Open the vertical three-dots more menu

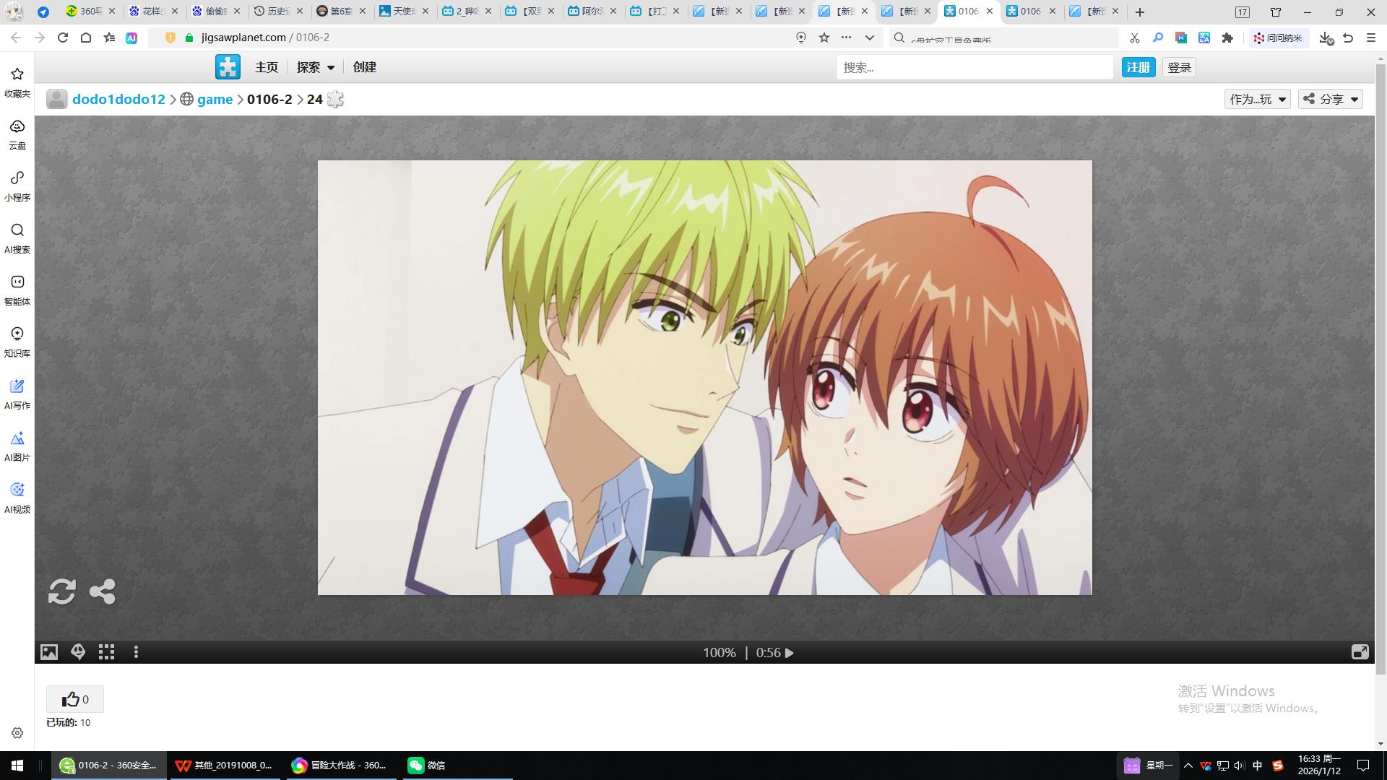tap(136, 652)
